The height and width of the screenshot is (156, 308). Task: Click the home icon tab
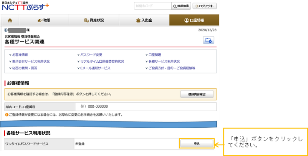click(x=10, y=20)
